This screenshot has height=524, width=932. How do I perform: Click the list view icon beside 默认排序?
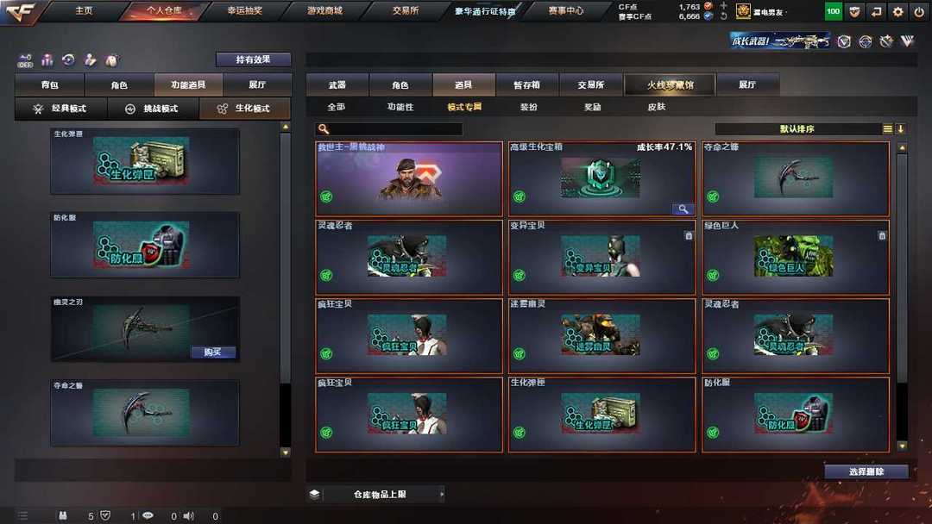[x=887, y=128]
